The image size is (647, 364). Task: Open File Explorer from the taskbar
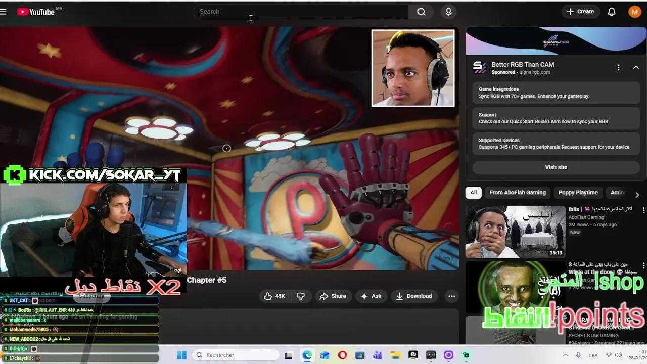[395, 355]
